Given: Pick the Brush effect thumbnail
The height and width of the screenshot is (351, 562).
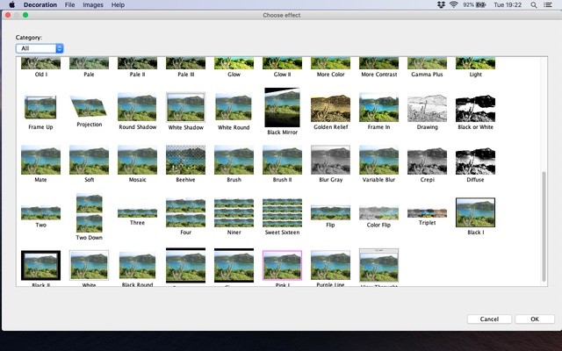Looking at the screenshot, I should coord(234,160).
